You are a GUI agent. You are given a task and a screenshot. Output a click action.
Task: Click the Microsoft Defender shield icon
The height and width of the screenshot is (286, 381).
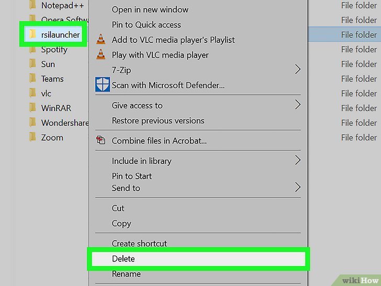(x=102, y=85)
